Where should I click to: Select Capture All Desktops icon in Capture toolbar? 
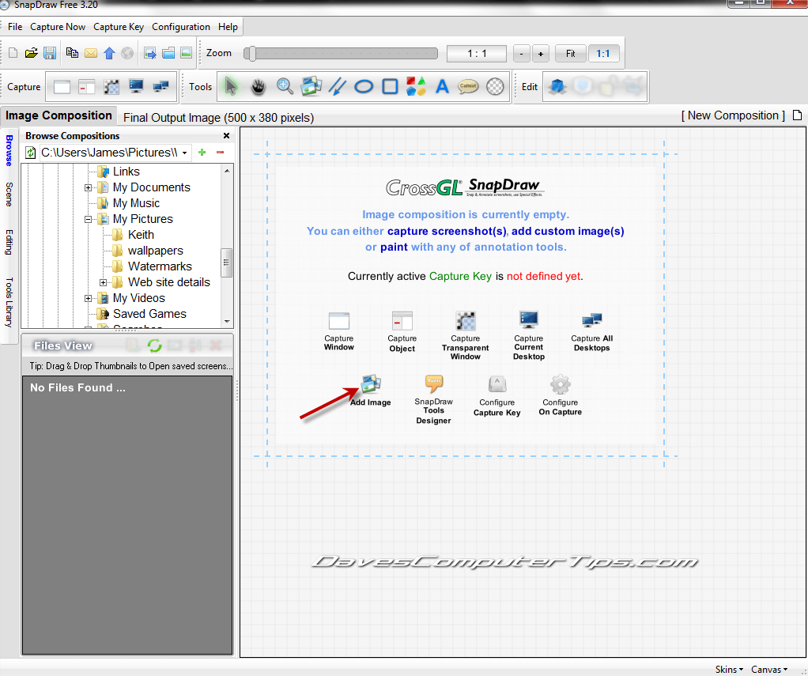point(160,86)
